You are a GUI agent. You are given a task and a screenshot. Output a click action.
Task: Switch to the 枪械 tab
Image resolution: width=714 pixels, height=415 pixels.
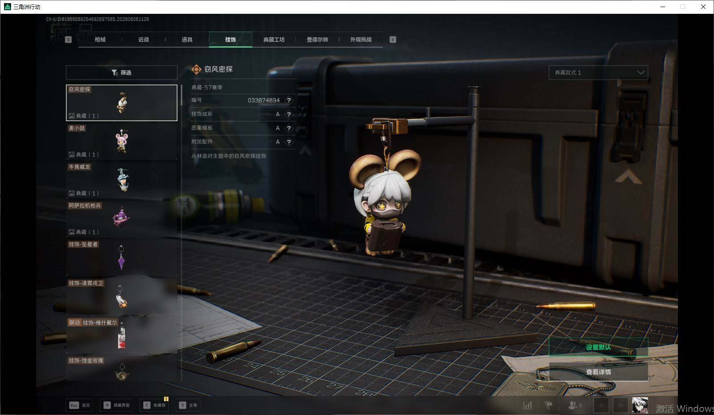tap(100, 40)
